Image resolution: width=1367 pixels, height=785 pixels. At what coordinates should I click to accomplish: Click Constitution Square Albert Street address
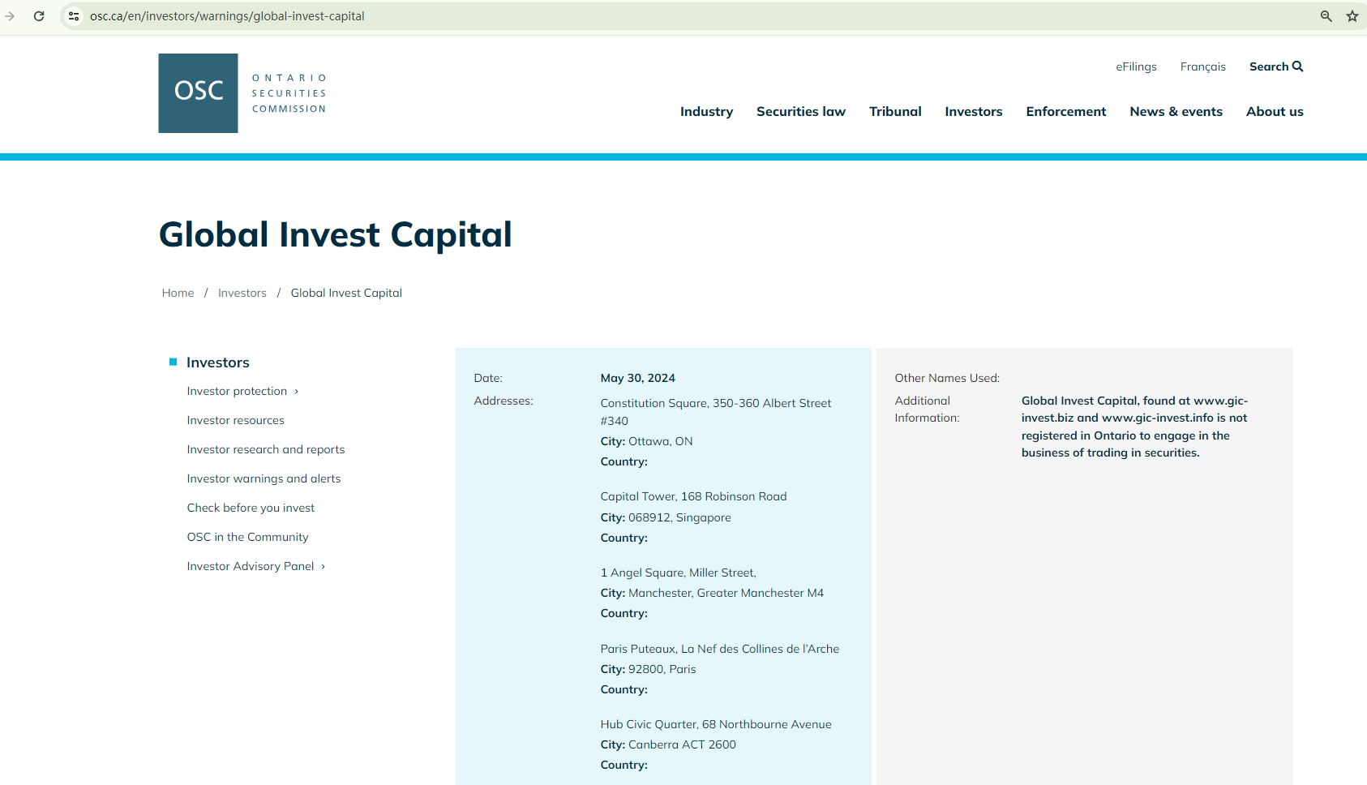pos(716,412)
